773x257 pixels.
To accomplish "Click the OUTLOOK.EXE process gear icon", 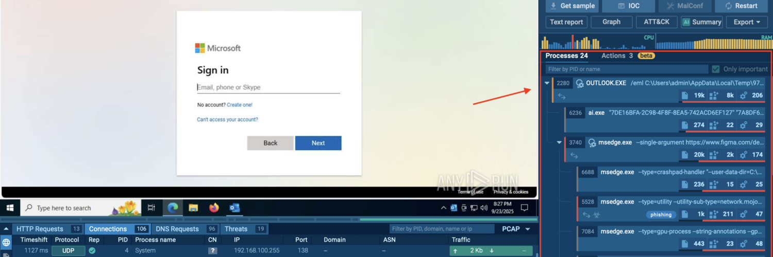I will [579, 83].
